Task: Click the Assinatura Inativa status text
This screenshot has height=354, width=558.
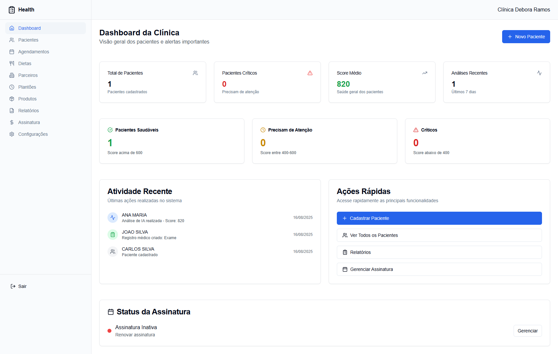Action: (136, 327)
